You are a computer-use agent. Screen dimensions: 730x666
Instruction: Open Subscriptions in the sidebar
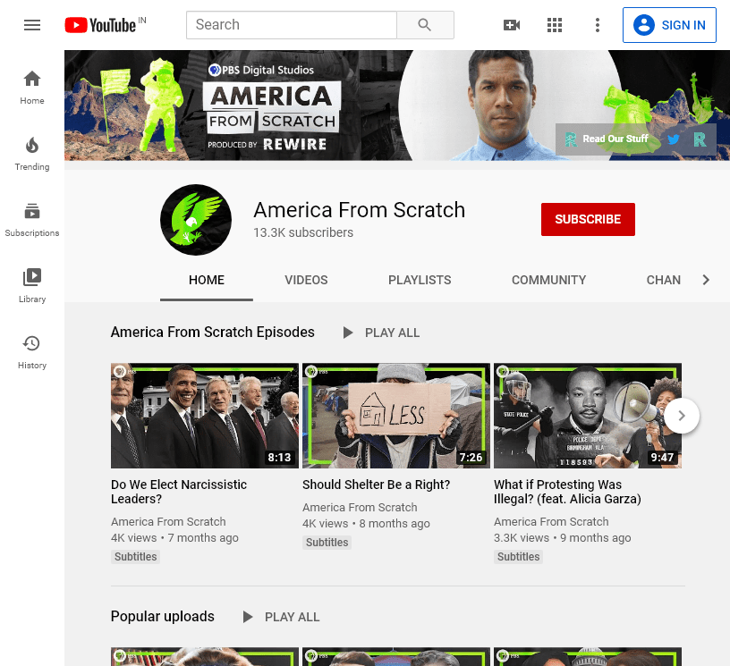[x=32, y=220]
